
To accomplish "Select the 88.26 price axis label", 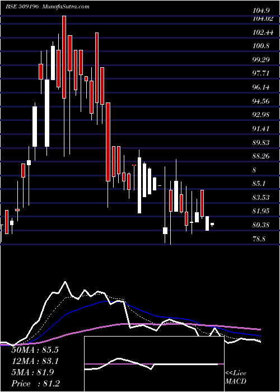I will pyautogui.click(x=261, y=156).
